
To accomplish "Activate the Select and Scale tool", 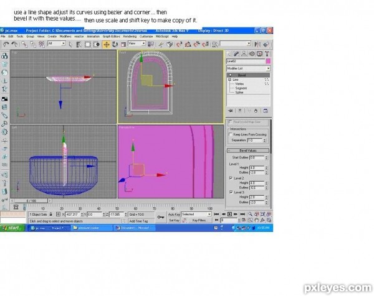I will (123, 45).
